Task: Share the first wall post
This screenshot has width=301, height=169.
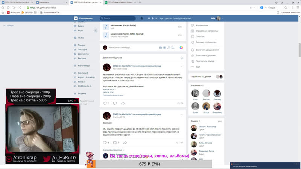Action: (123, 103)
